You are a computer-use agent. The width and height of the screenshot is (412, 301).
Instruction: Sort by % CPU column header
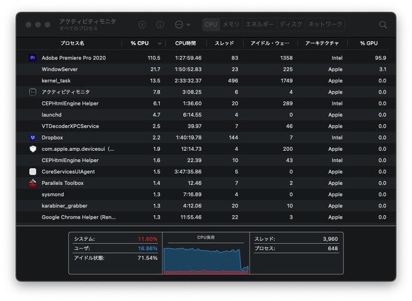pyautogui.click(x=140, y=43)
